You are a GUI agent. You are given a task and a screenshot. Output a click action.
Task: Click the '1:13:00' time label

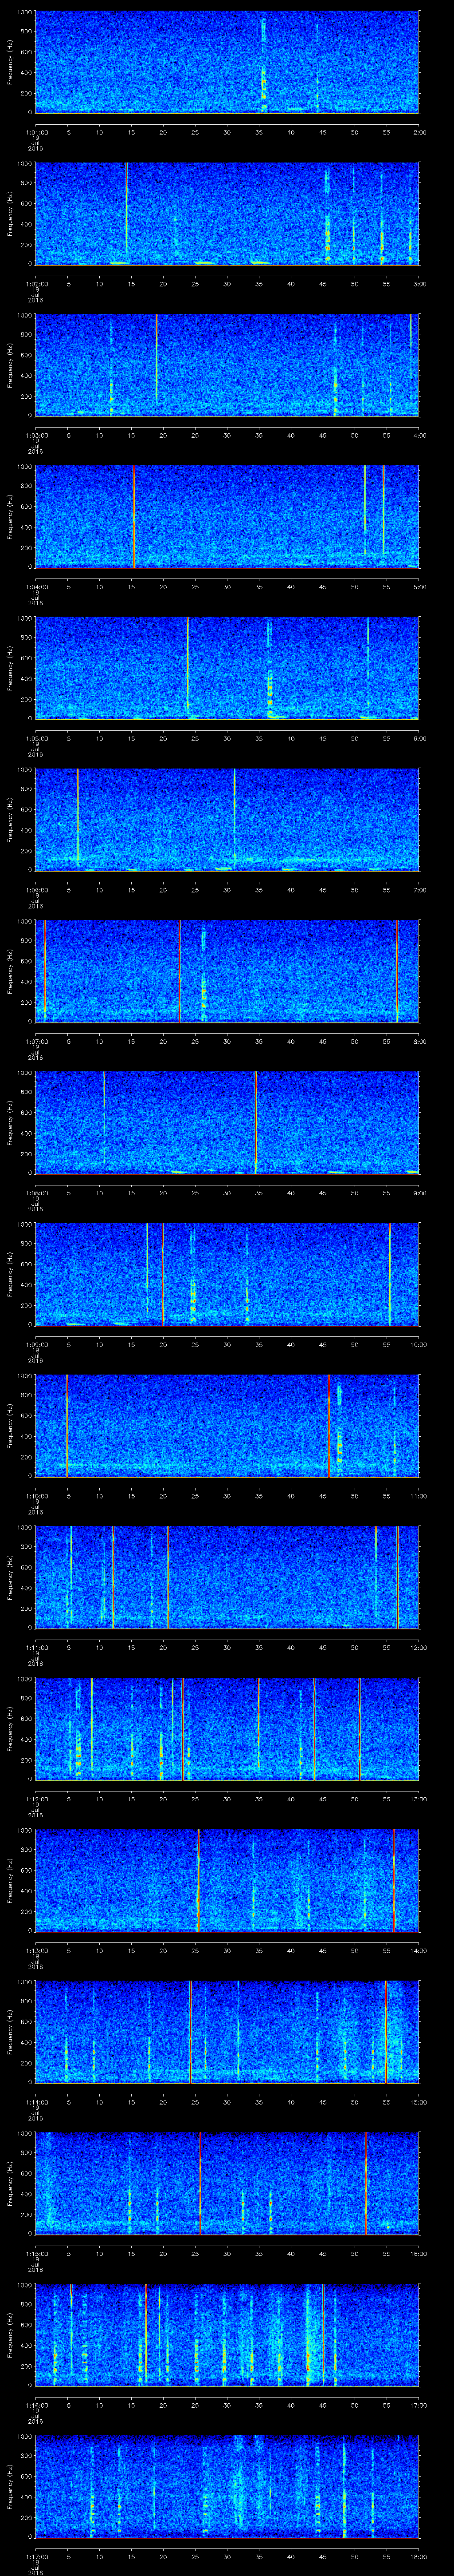36,1950
